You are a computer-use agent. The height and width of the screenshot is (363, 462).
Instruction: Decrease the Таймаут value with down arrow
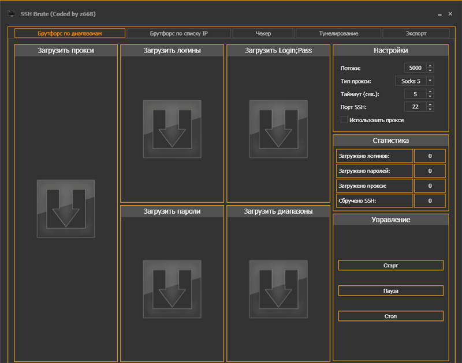[x=430, y=96]
